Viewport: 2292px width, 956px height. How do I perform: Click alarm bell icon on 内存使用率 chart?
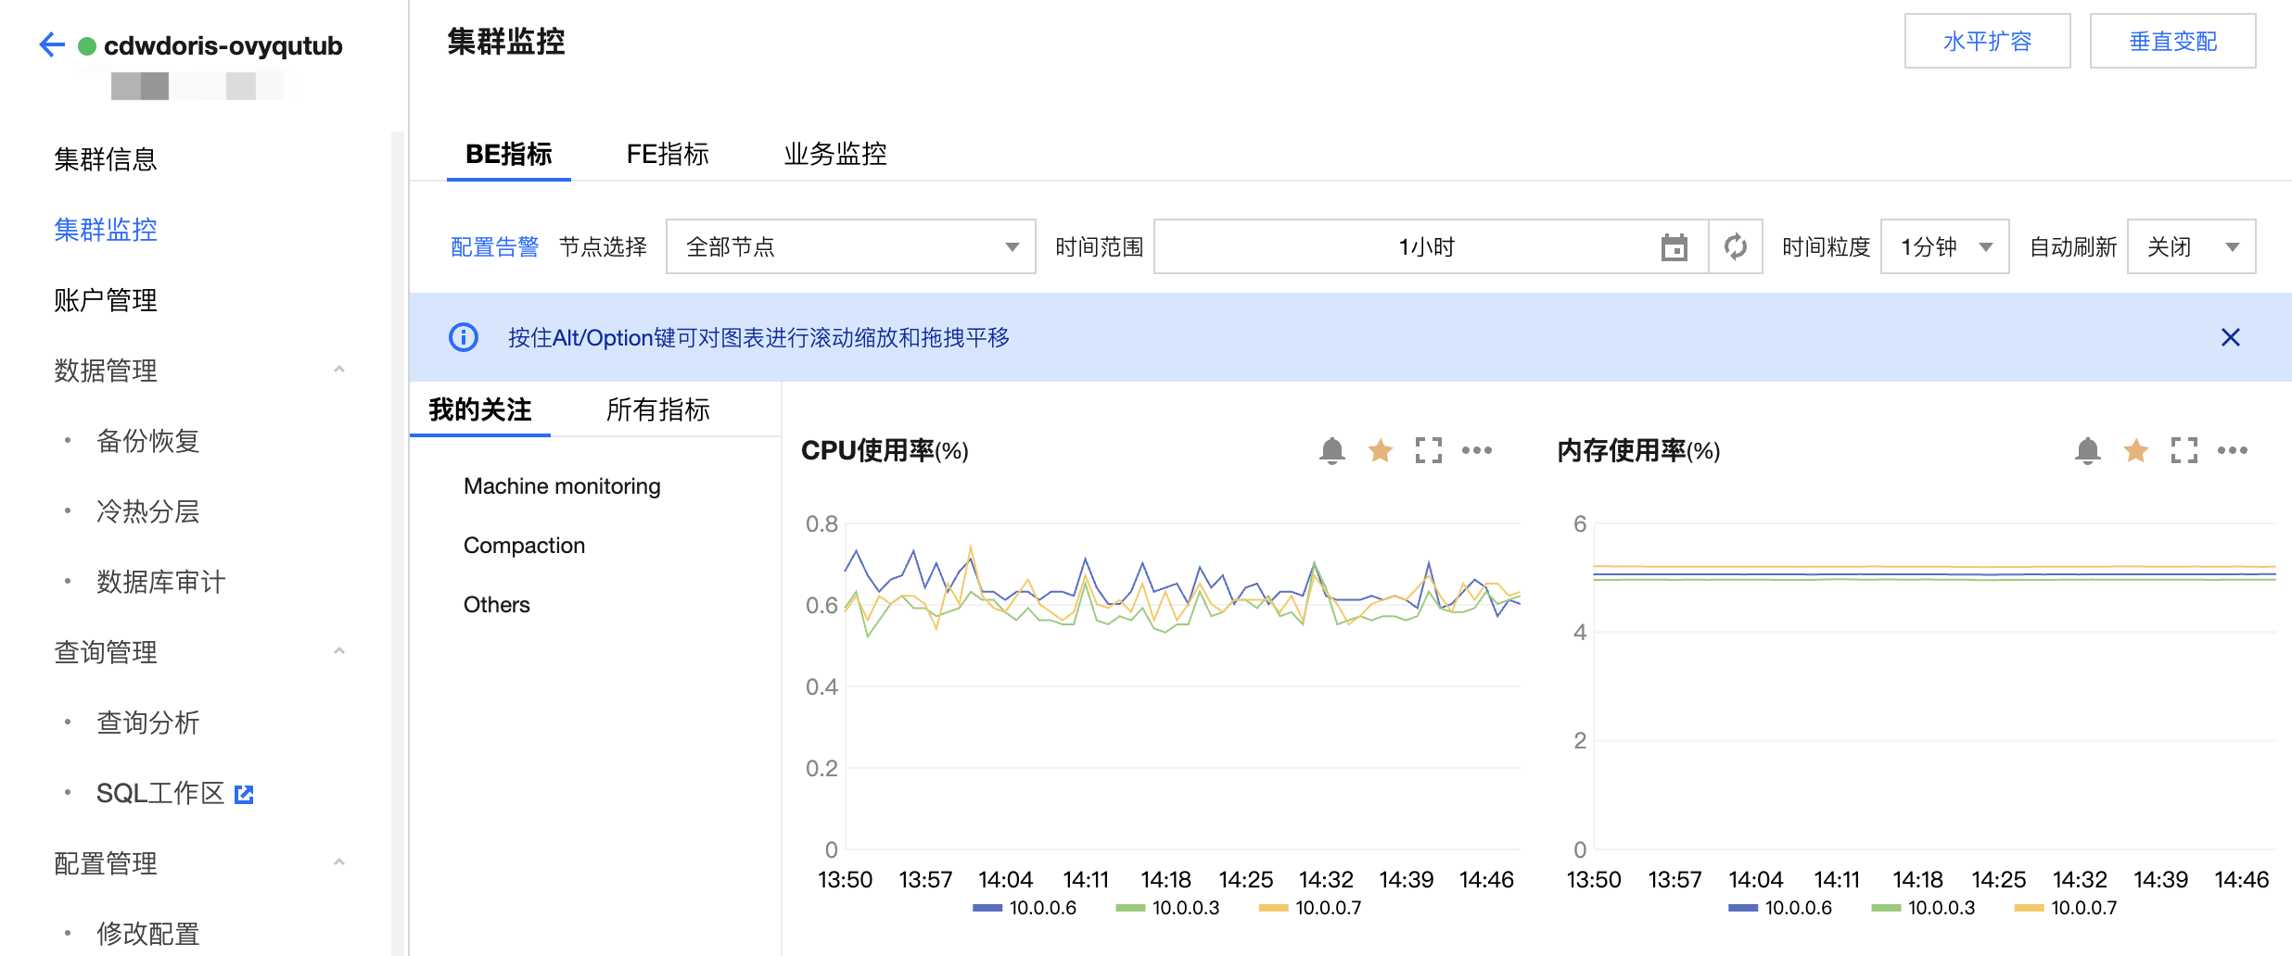(2087, 451)
